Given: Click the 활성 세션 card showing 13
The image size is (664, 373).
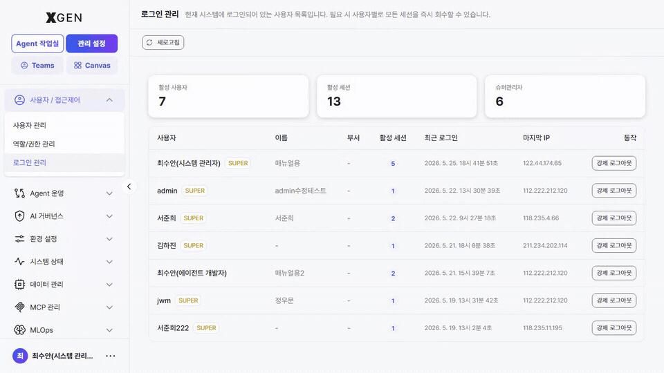Looking at the screenshot, I should (x=397, y=97).
